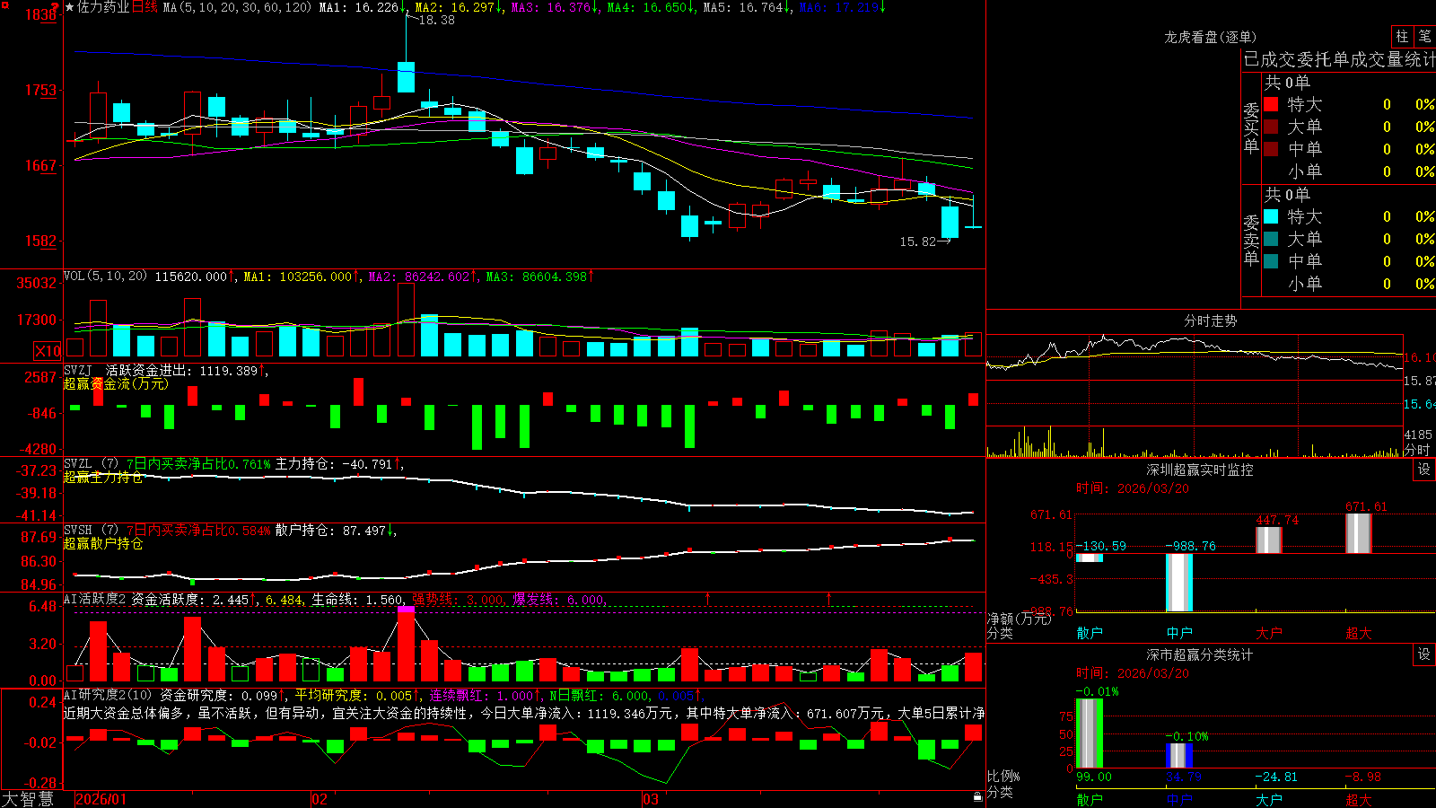Click the 净额(万元) axis label
The height and width of the screenshot is (808, 1436).
pyautogui.click(x=1020, y=619)
